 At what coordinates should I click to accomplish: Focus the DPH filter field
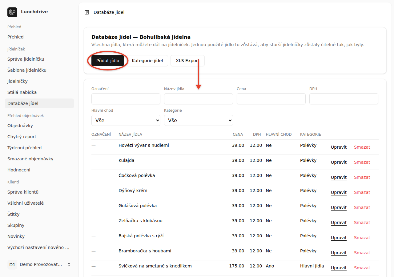(x=344, y=99)
